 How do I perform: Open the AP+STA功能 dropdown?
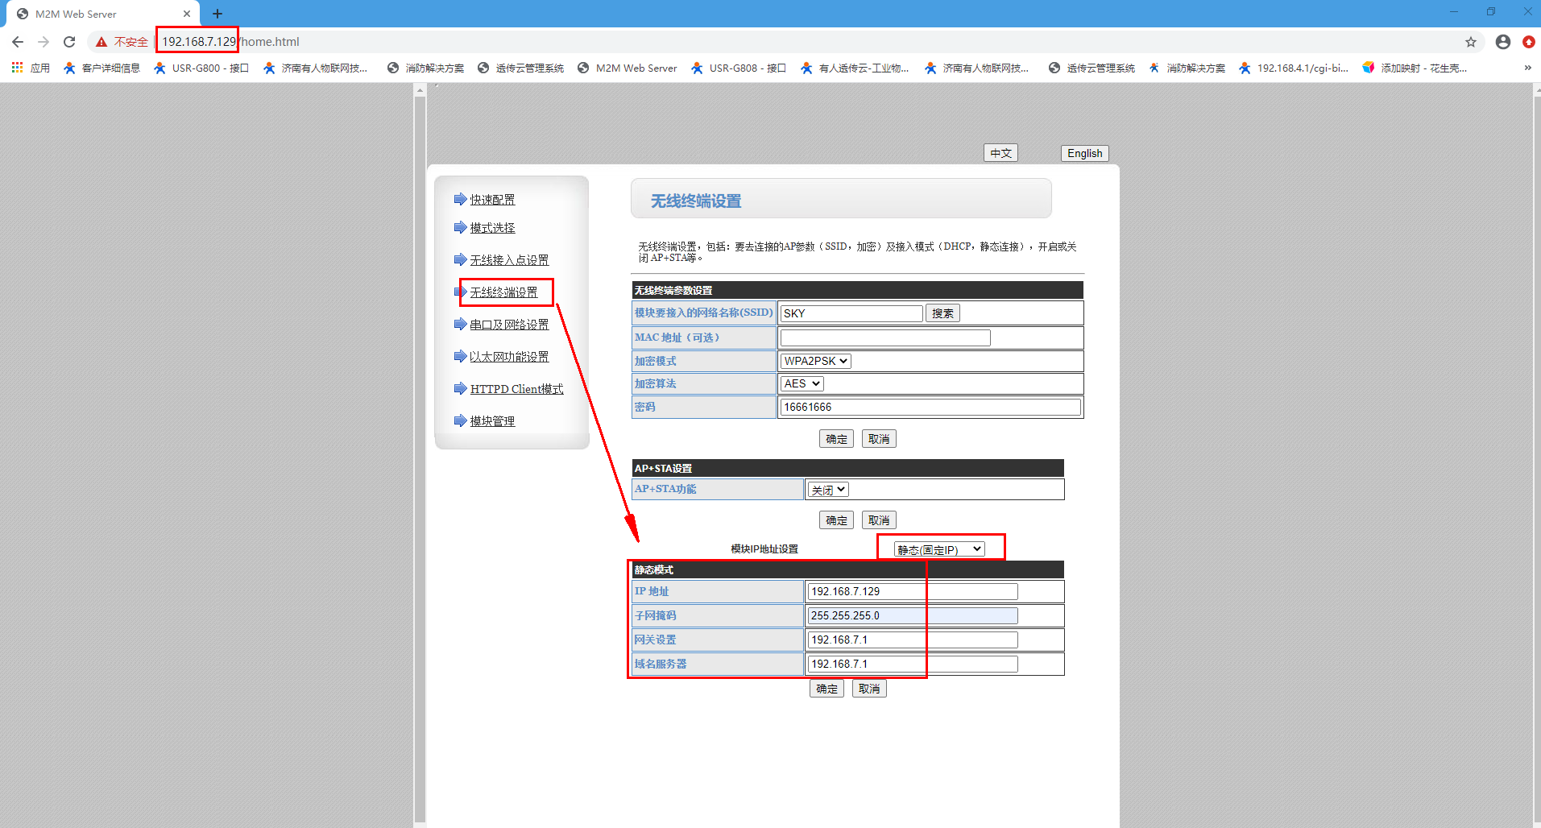pos(828,490)
